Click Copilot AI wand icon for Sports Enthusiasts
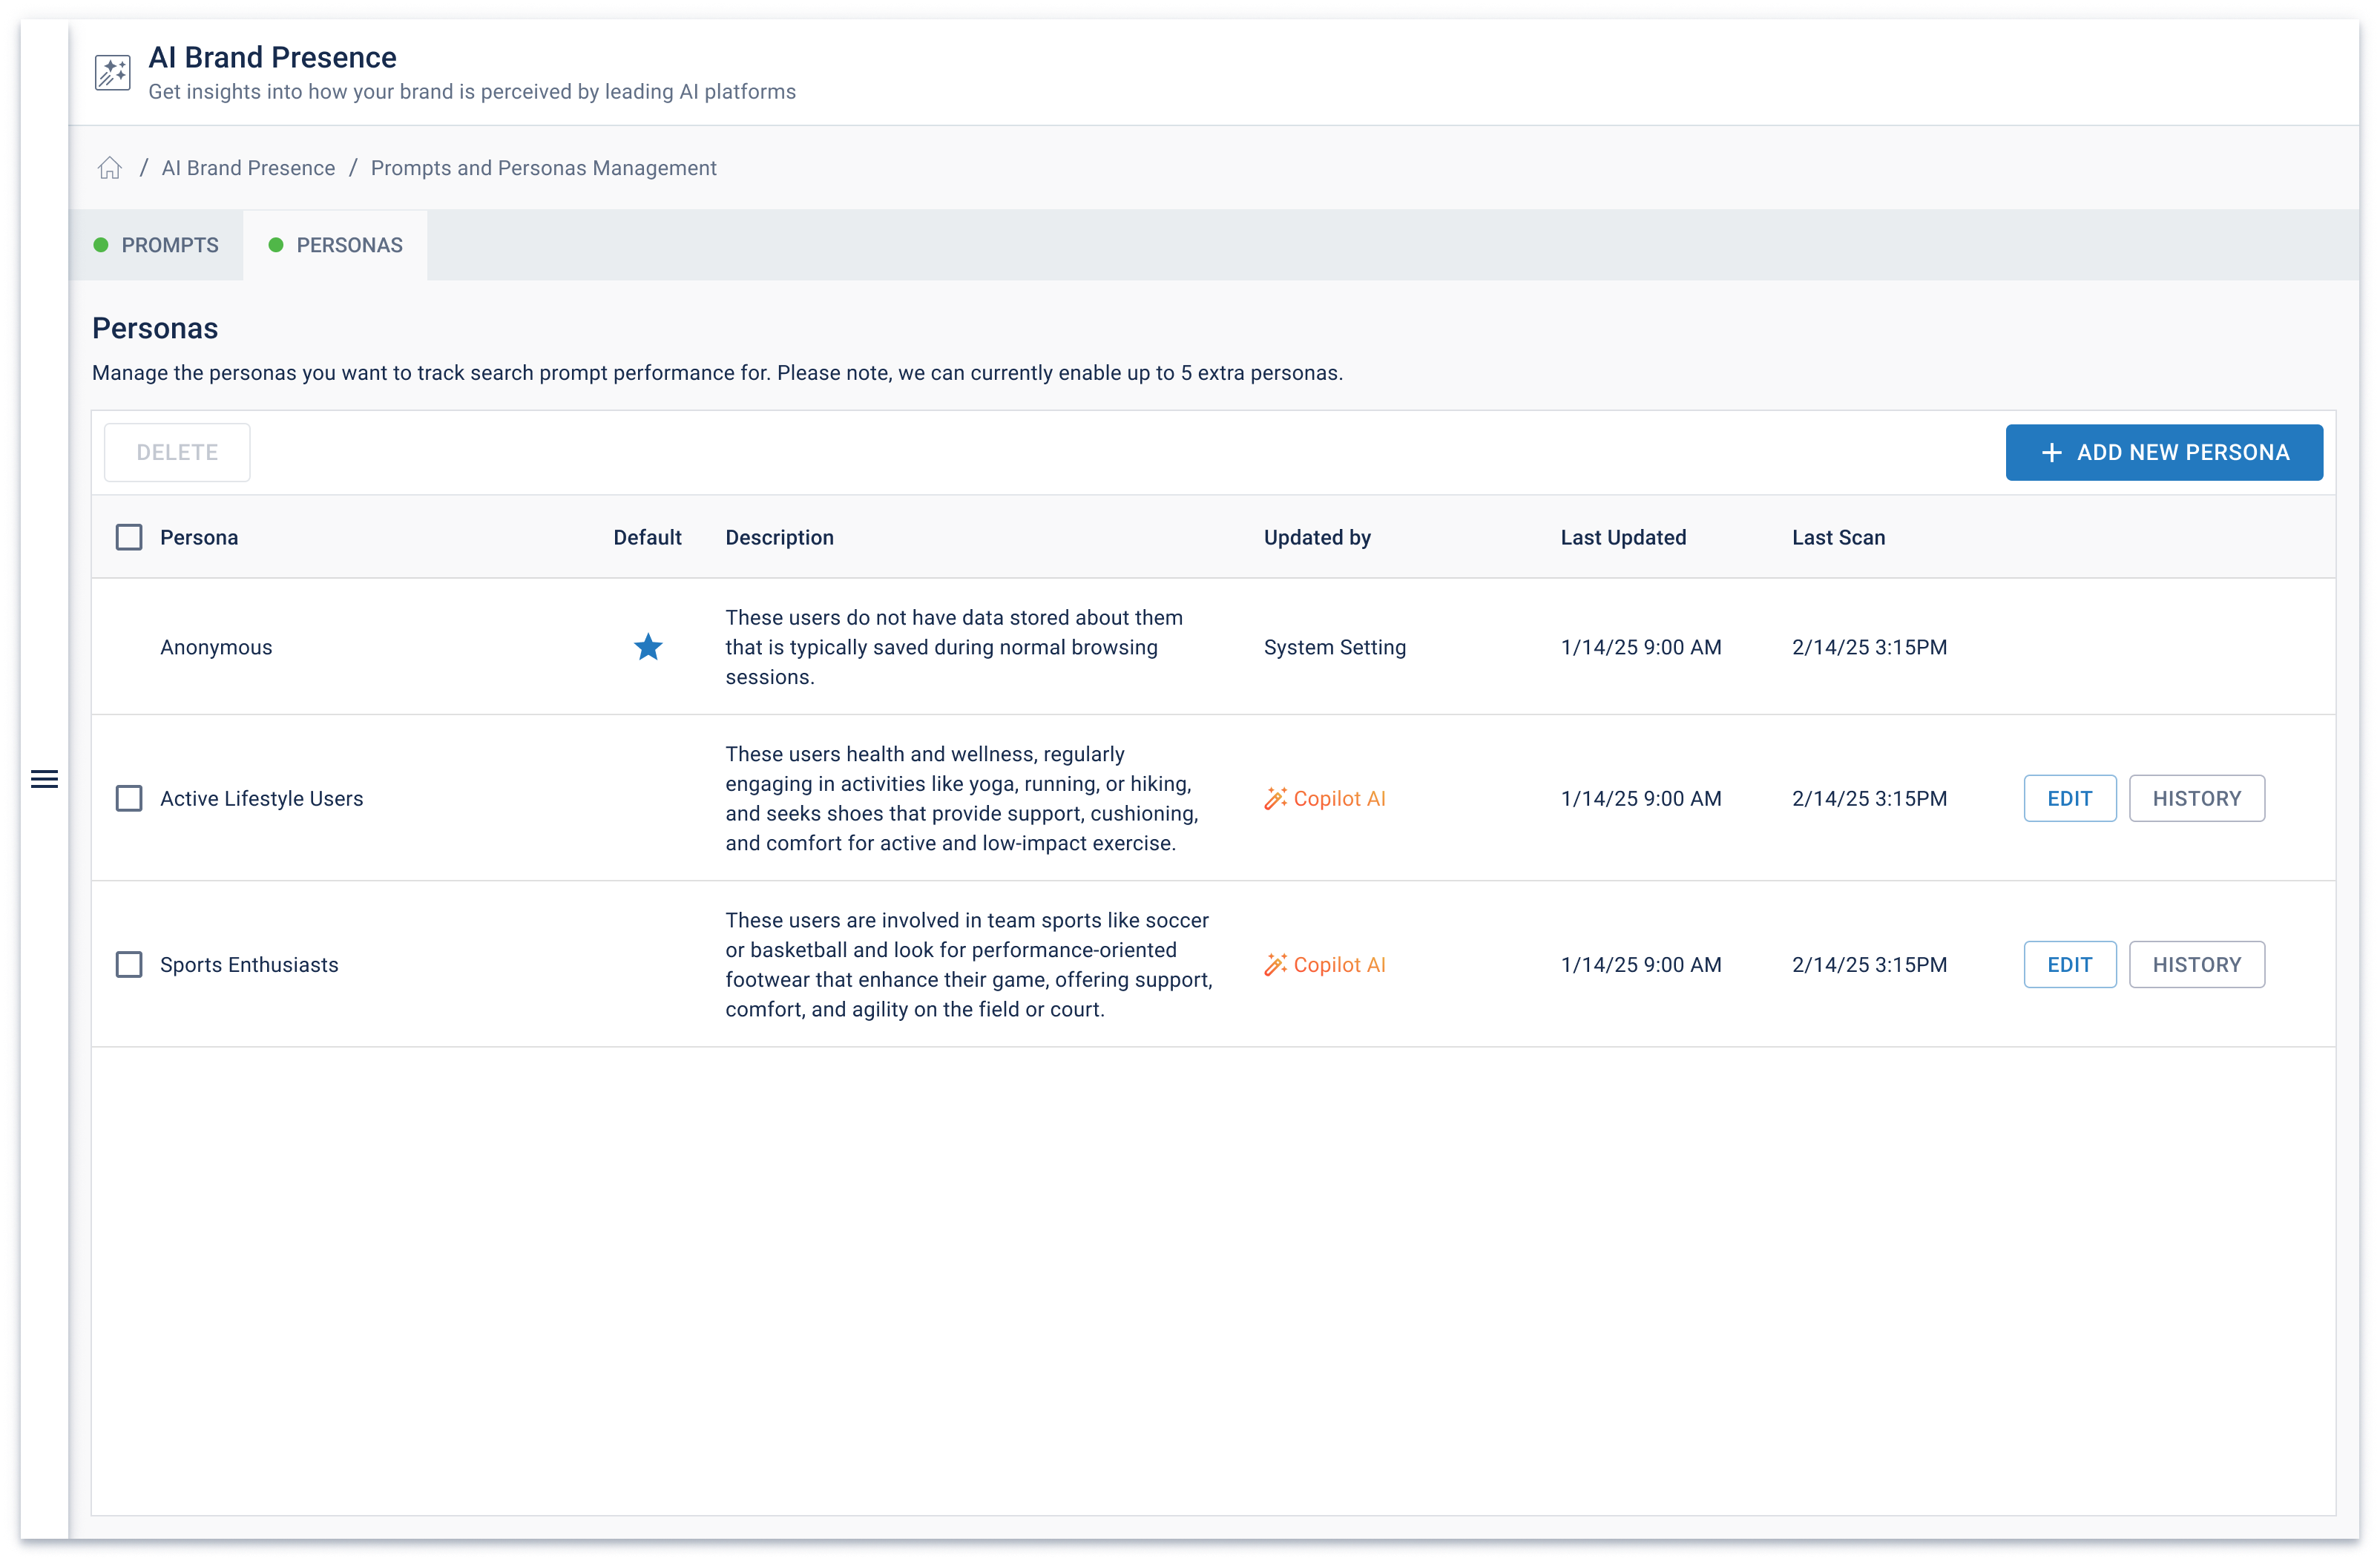The height and width of the screenshot is (1561, 2380). point(1275,964)
